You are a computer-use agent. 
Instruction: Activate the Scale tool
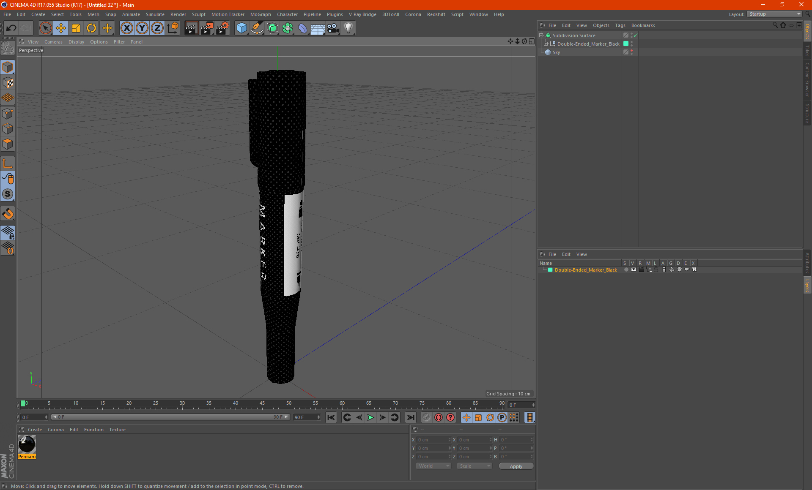[76, 28]
